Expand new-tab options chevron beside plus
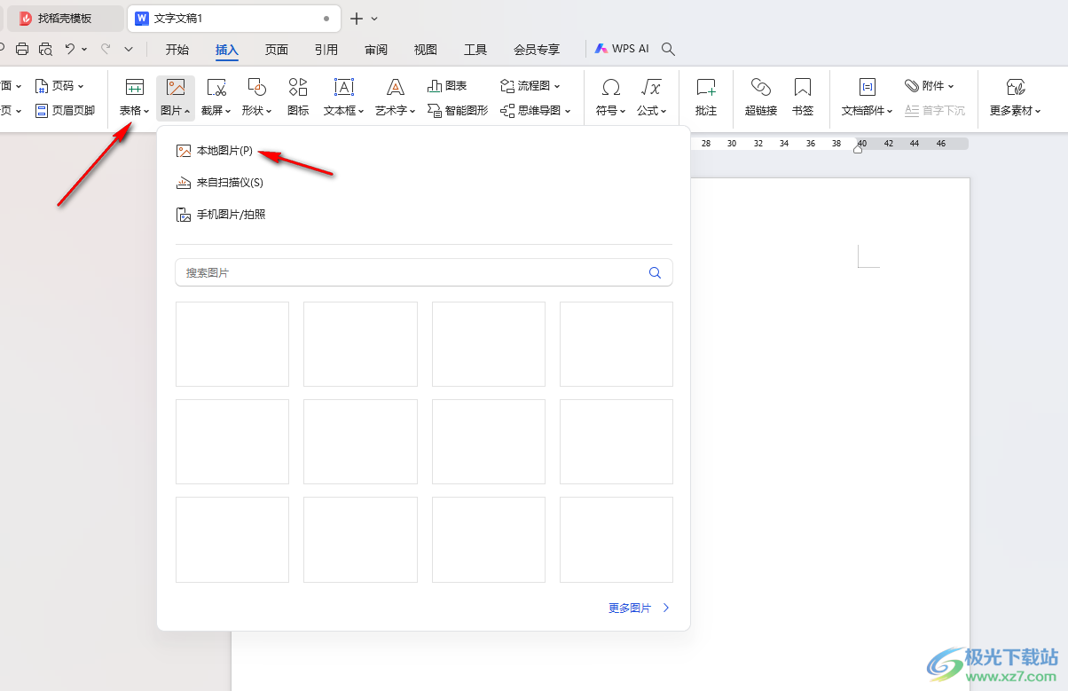The width and height of the screenshot is (1068, 691). tap(374, 18)
